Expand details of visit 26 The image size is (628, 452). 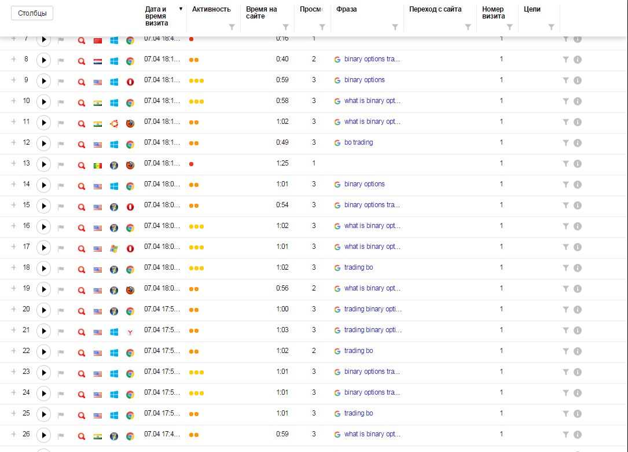pos(13,433)
